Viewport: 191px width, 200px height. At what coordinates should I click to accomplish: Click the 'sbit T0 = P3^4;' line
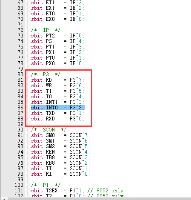coord(57,97)
